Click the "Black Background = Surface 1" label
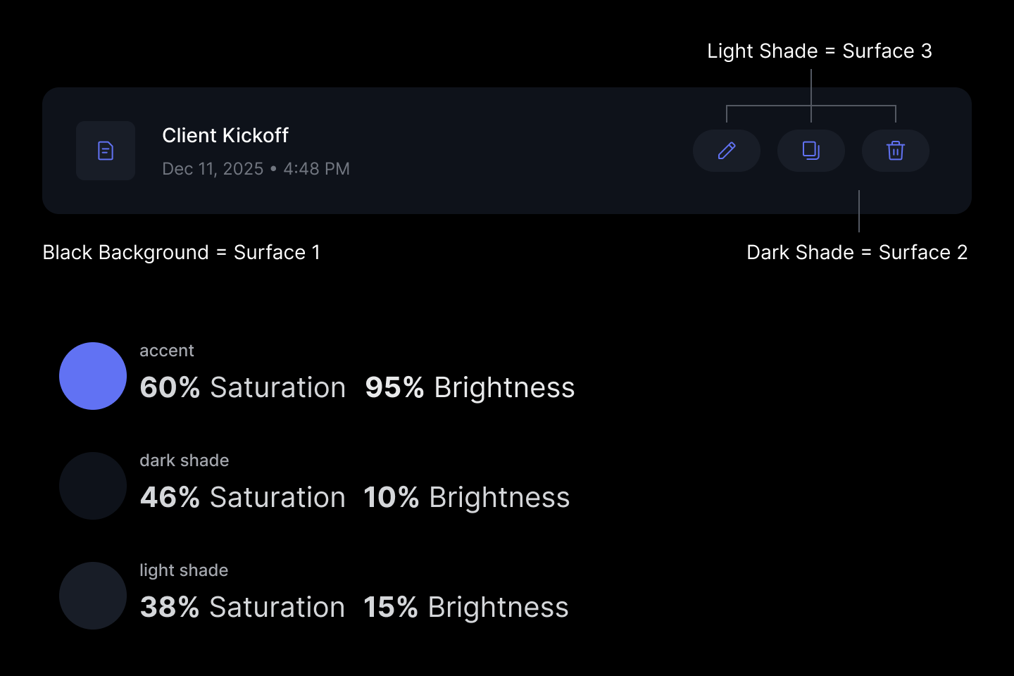 [181, 252]
